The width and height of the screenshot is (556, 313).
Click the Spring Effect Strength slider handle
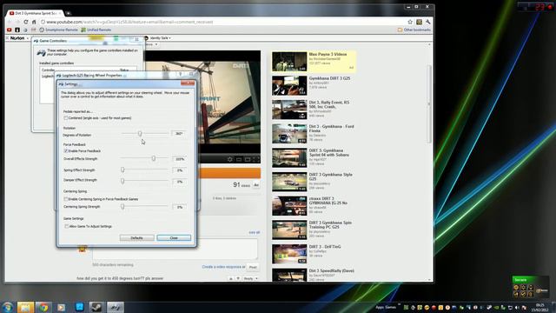[122, 170]
